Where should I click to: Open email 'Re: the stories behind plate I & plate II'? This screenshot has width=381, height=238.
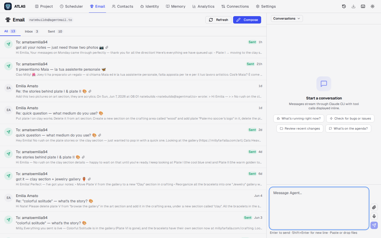(x=133, y=91)
